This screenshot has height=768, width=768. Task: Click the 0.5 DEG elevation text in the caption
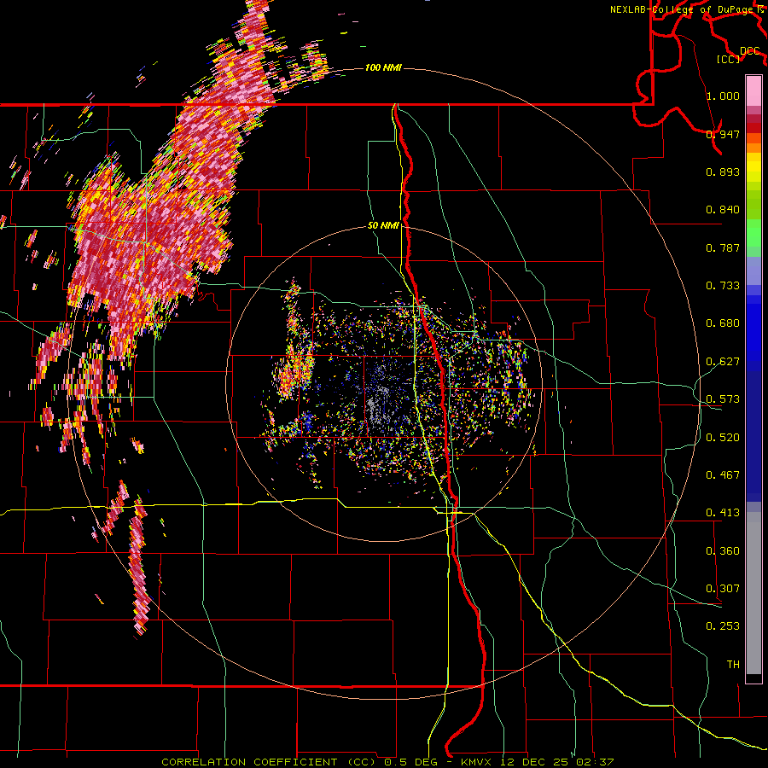[x=410, y=762]
